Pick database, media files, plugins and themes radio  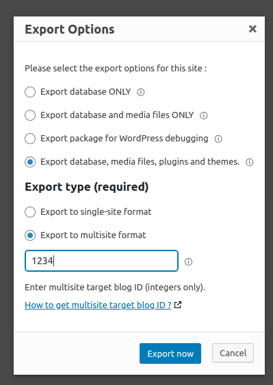coord(30,162)
